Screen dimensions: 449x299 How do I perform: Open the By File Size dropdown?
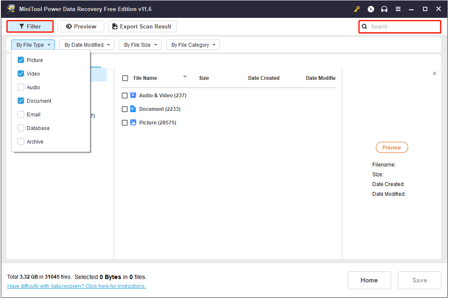coord(140,45)
